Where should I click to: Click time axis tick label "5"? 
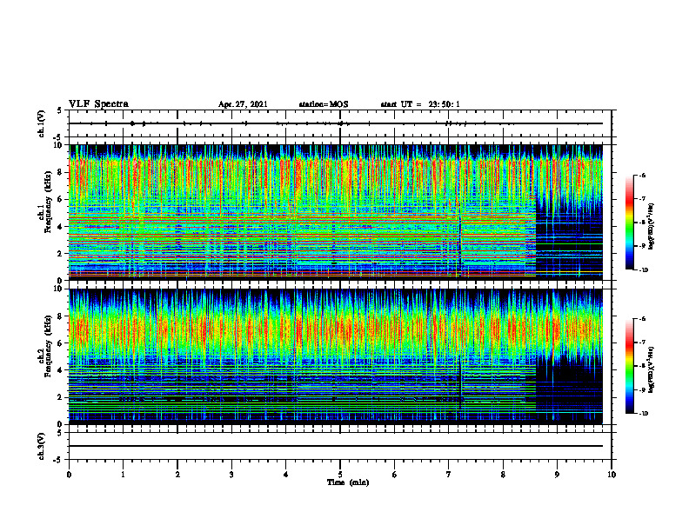pos(340,475)
